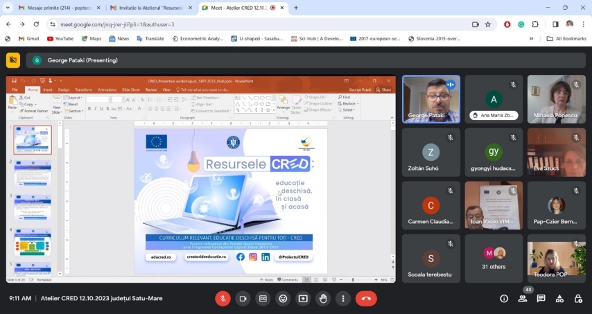Send an emoji reaction
The height and width of the screenshot is (314, 592).
pyautogui.click(x=283, y=298)
